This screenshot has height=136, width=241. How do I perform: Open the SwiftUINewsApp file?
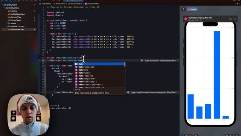(x=17, y=14)
